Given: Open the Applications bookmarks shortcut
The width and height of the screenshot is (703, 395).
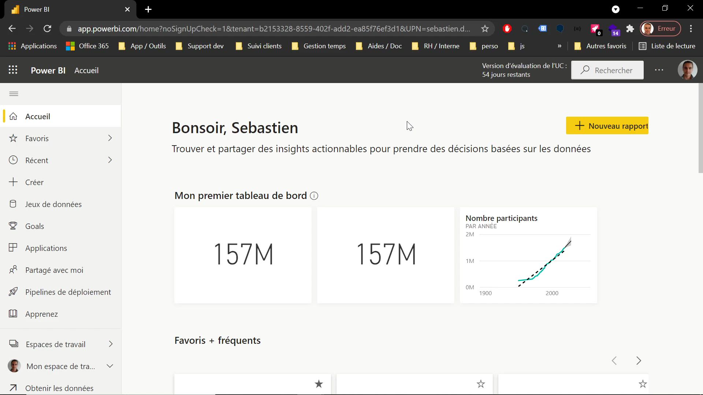Looking at the screenshot, I should [32, 46].
